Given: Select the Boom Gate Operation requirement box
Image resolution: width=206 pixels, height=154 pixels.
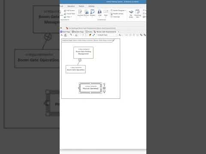Looking at the screenshot, I should tap(76, 69).
